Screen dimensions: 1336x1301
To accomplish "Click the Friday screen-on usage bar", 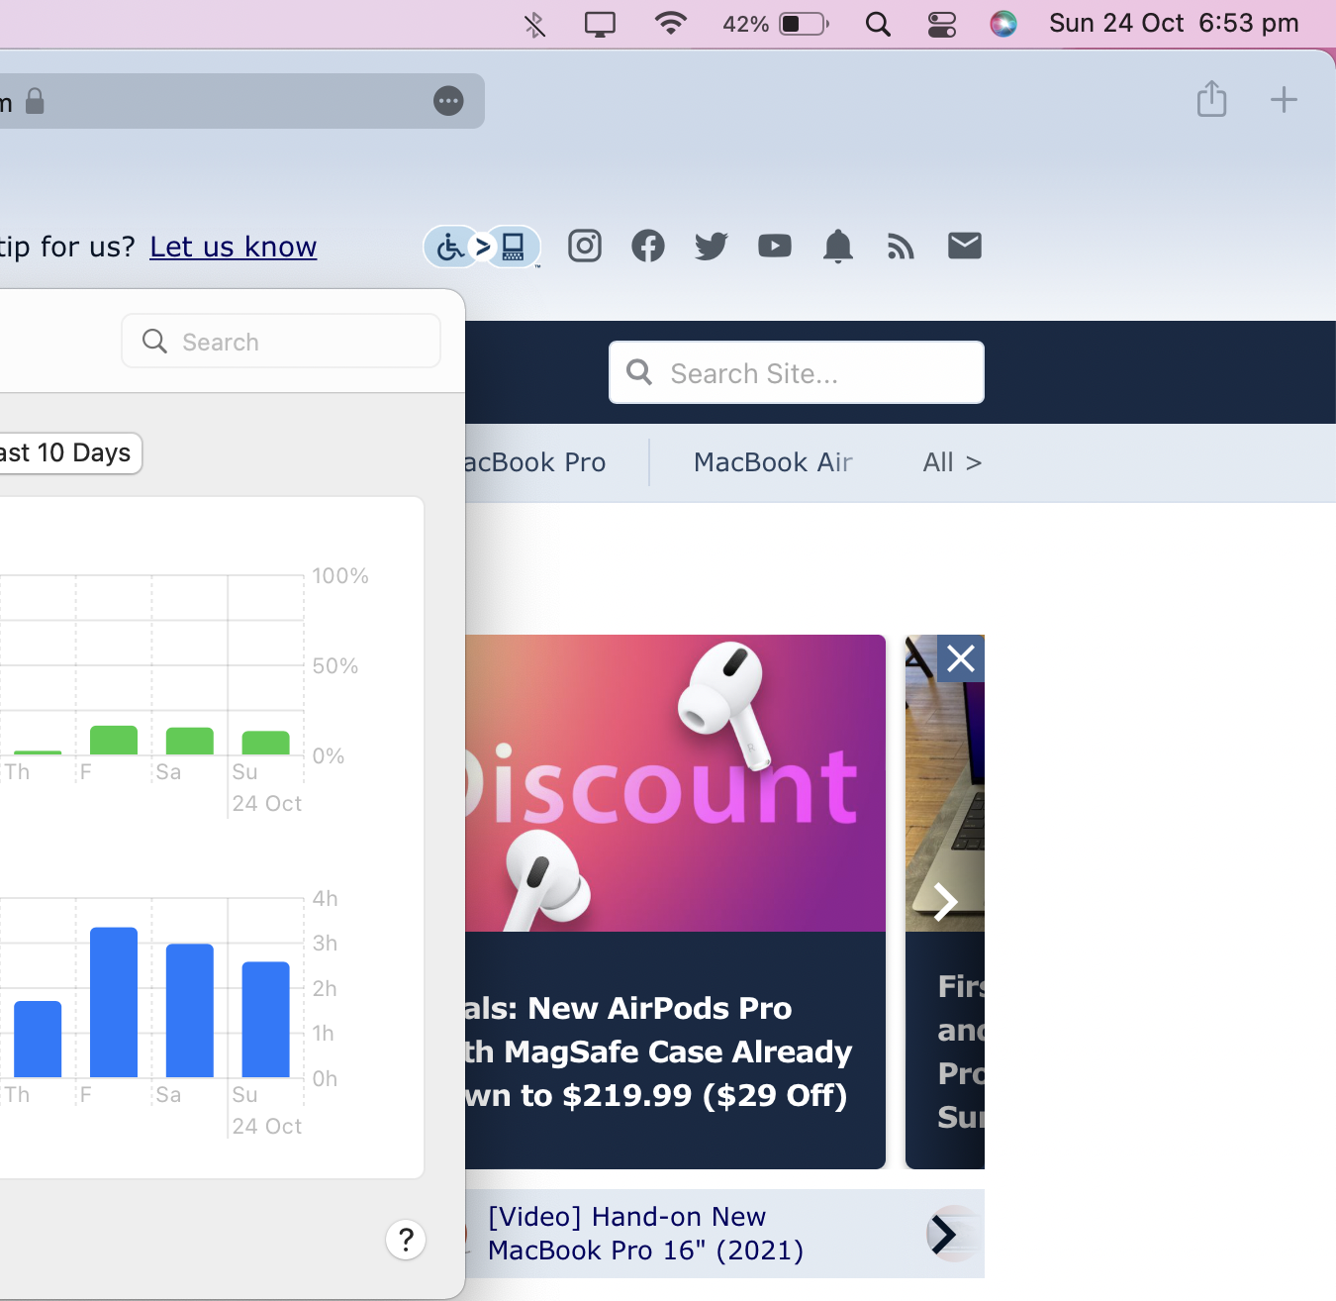I will (x=114, y=1002).
